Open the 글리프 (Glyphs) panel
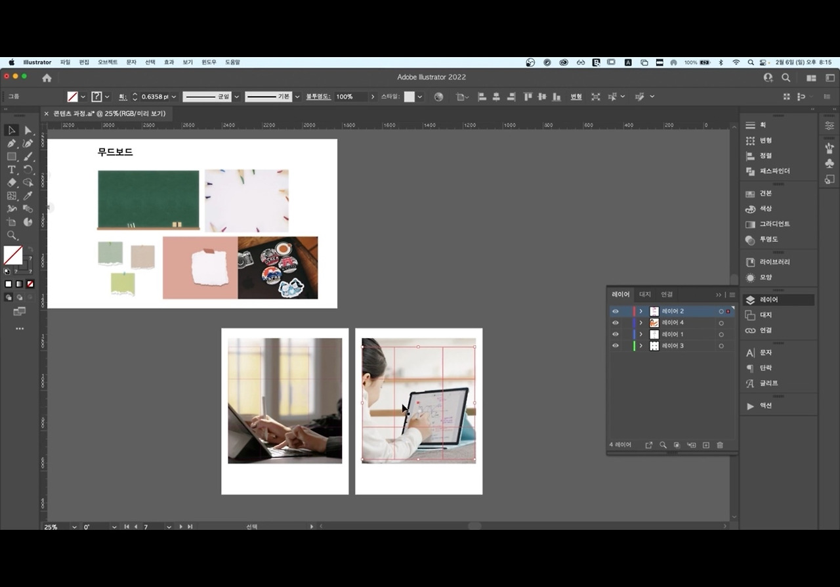The width and height of the screenshot is (840, 587). 768,383
